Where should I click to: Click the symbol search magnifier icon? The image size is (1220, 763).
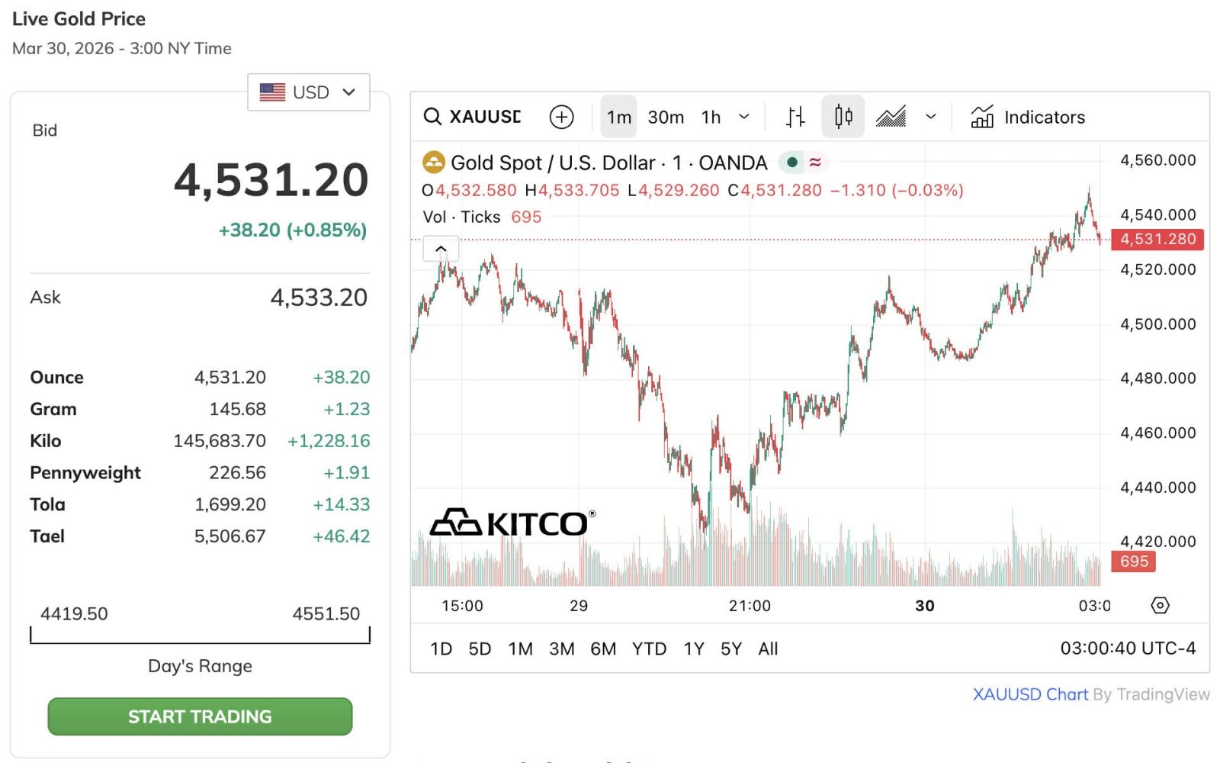click(x=432, y=117)
